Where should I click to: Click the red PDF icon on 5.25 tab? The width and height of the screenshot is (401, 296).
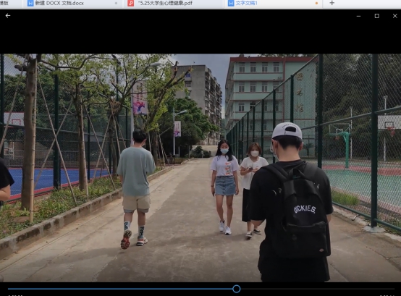131,3
